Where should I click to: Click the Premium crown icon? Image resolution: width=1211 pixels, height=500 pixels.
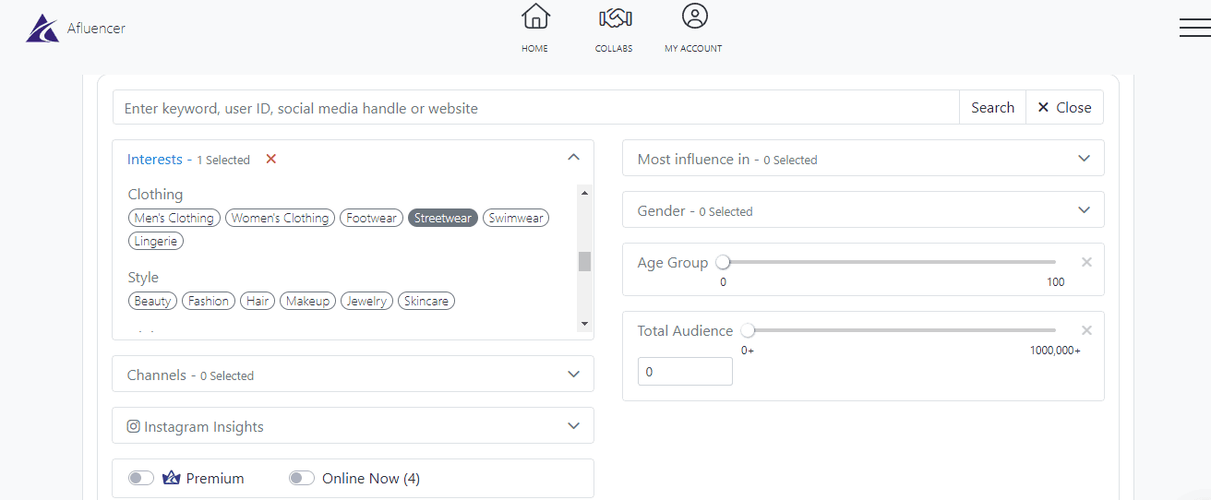172,478
